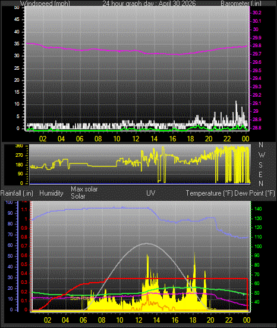Click the Max solar legend label
277x328 pixels.
coord(84,189)
